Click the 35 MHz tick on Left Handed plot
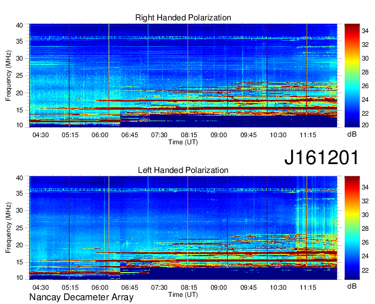 pos(19,193)
